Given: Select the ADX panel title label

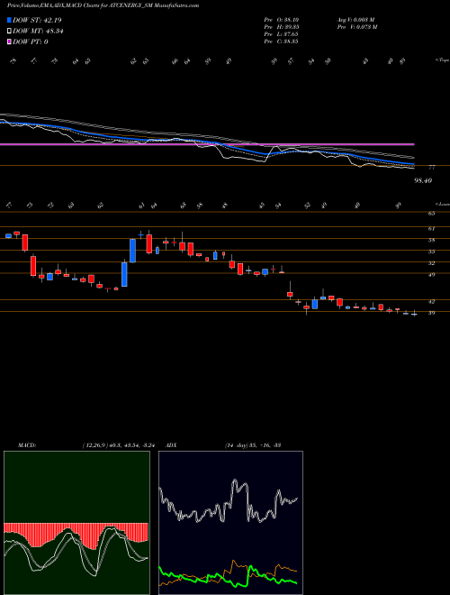Looking at the screenshot, I should (x=171, y=444).
